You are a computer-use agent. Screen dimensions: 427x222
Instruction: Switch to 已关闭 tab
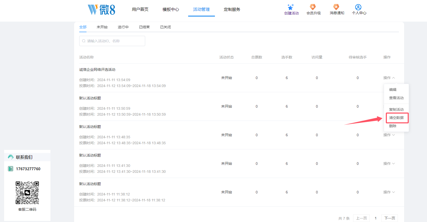165,27
